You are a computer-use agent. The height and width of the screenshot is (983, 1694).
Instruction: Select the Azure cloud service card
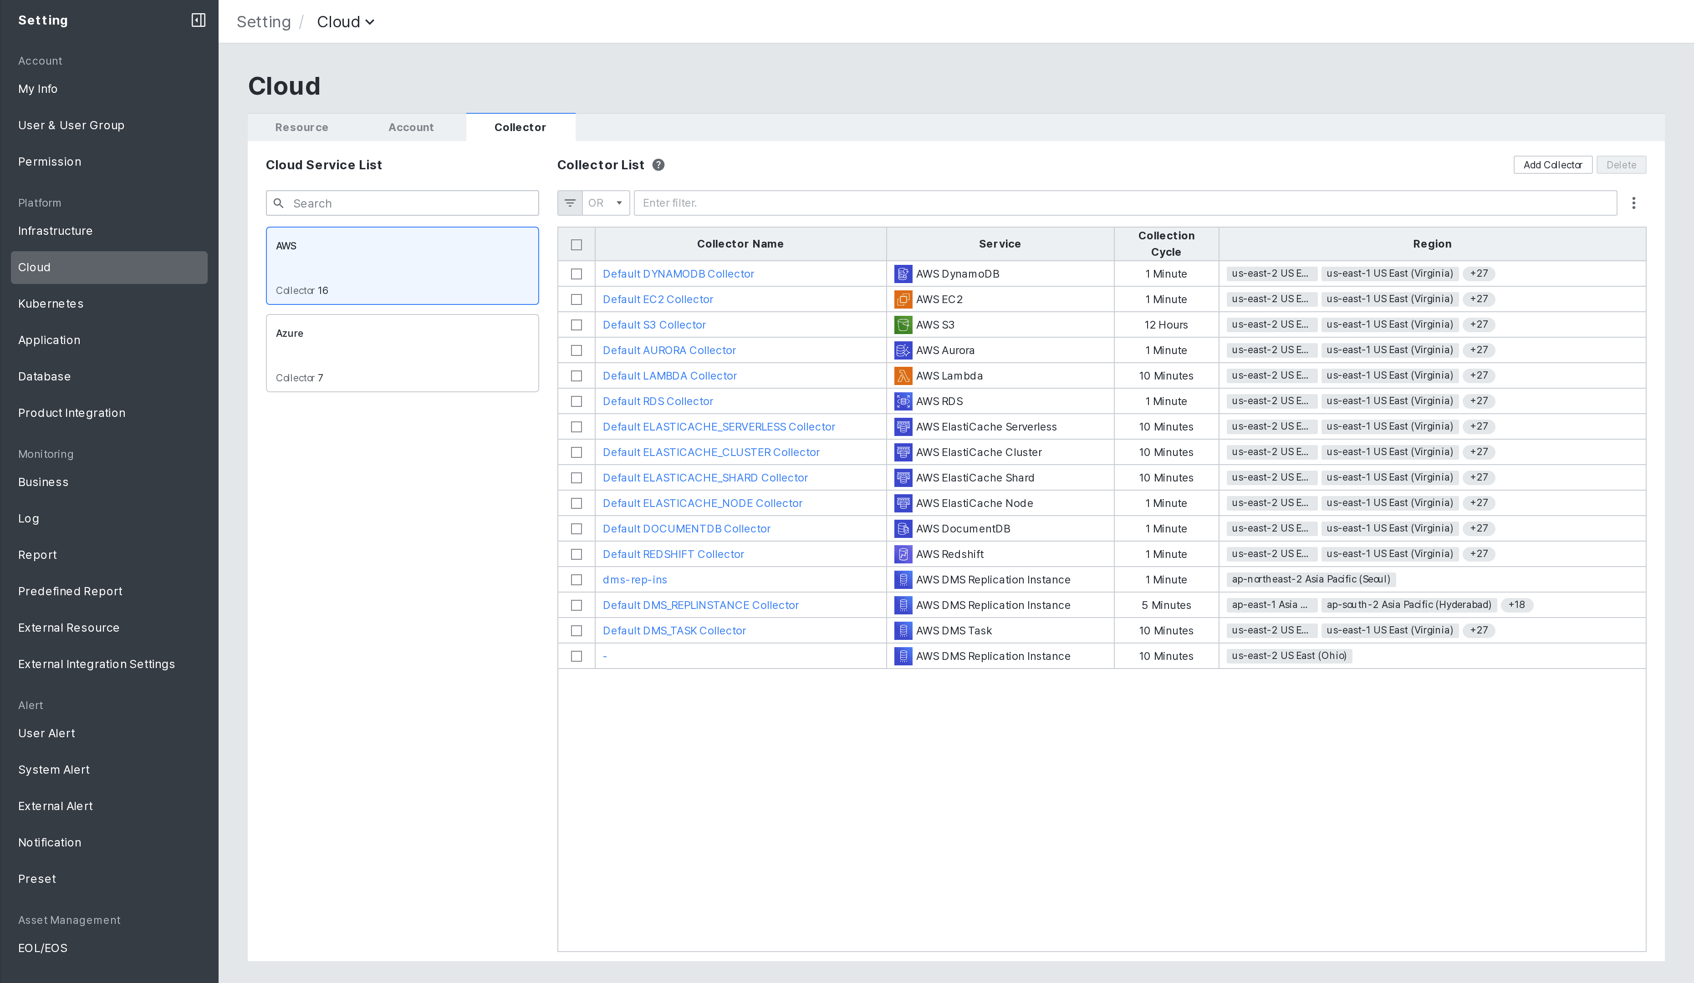pos(402,354)
